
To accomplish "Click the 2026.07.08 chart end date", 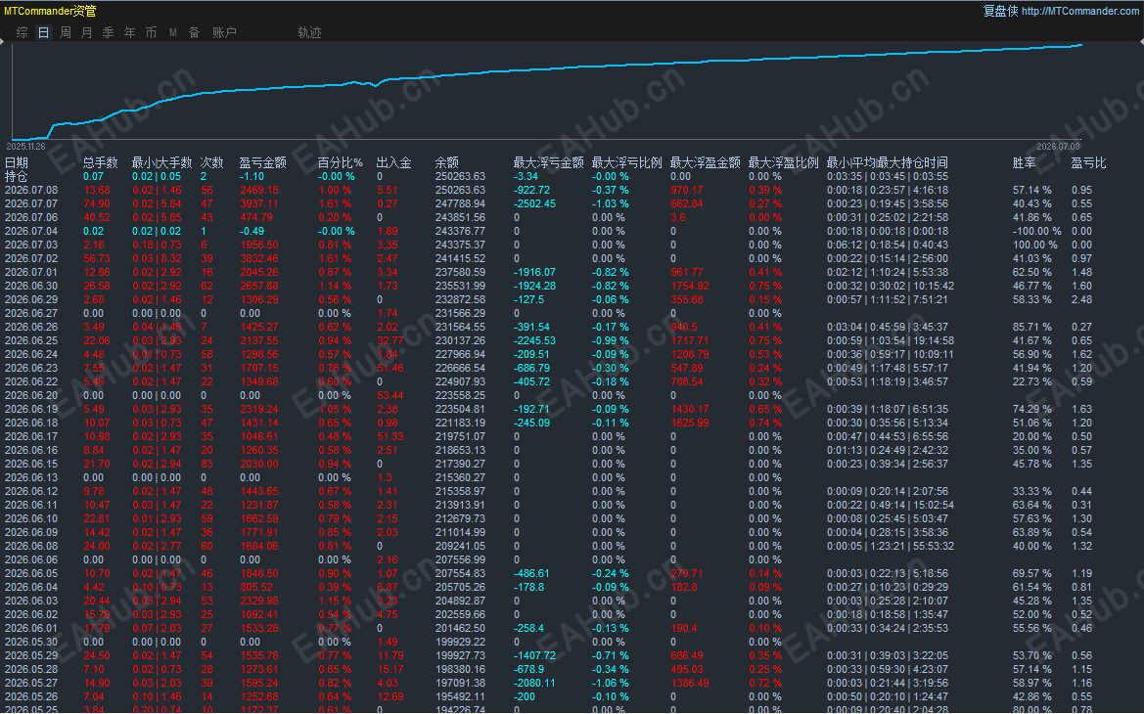I will 1058,146.
